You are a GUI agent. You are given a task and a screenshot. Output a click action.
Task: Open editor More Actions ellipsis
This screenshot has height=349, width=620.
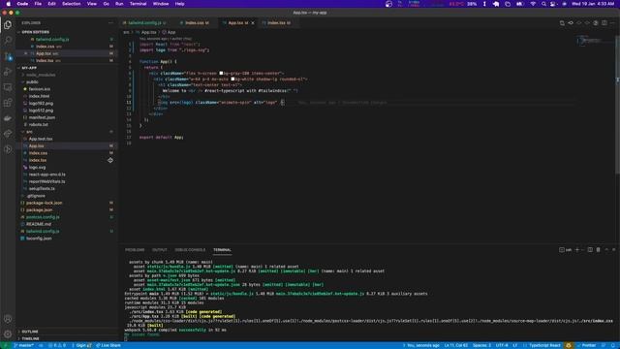point(612,23)
